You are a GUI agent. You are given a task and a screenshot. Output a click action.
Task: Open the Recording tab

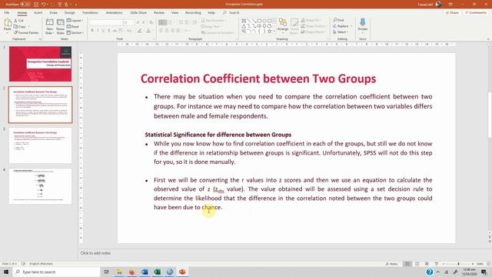click(x=193, y=13)
